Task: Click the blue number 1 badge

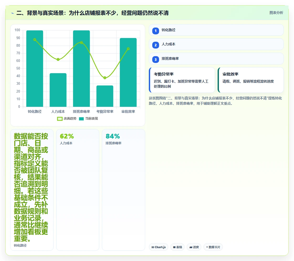Action: [x=156, y=31]
